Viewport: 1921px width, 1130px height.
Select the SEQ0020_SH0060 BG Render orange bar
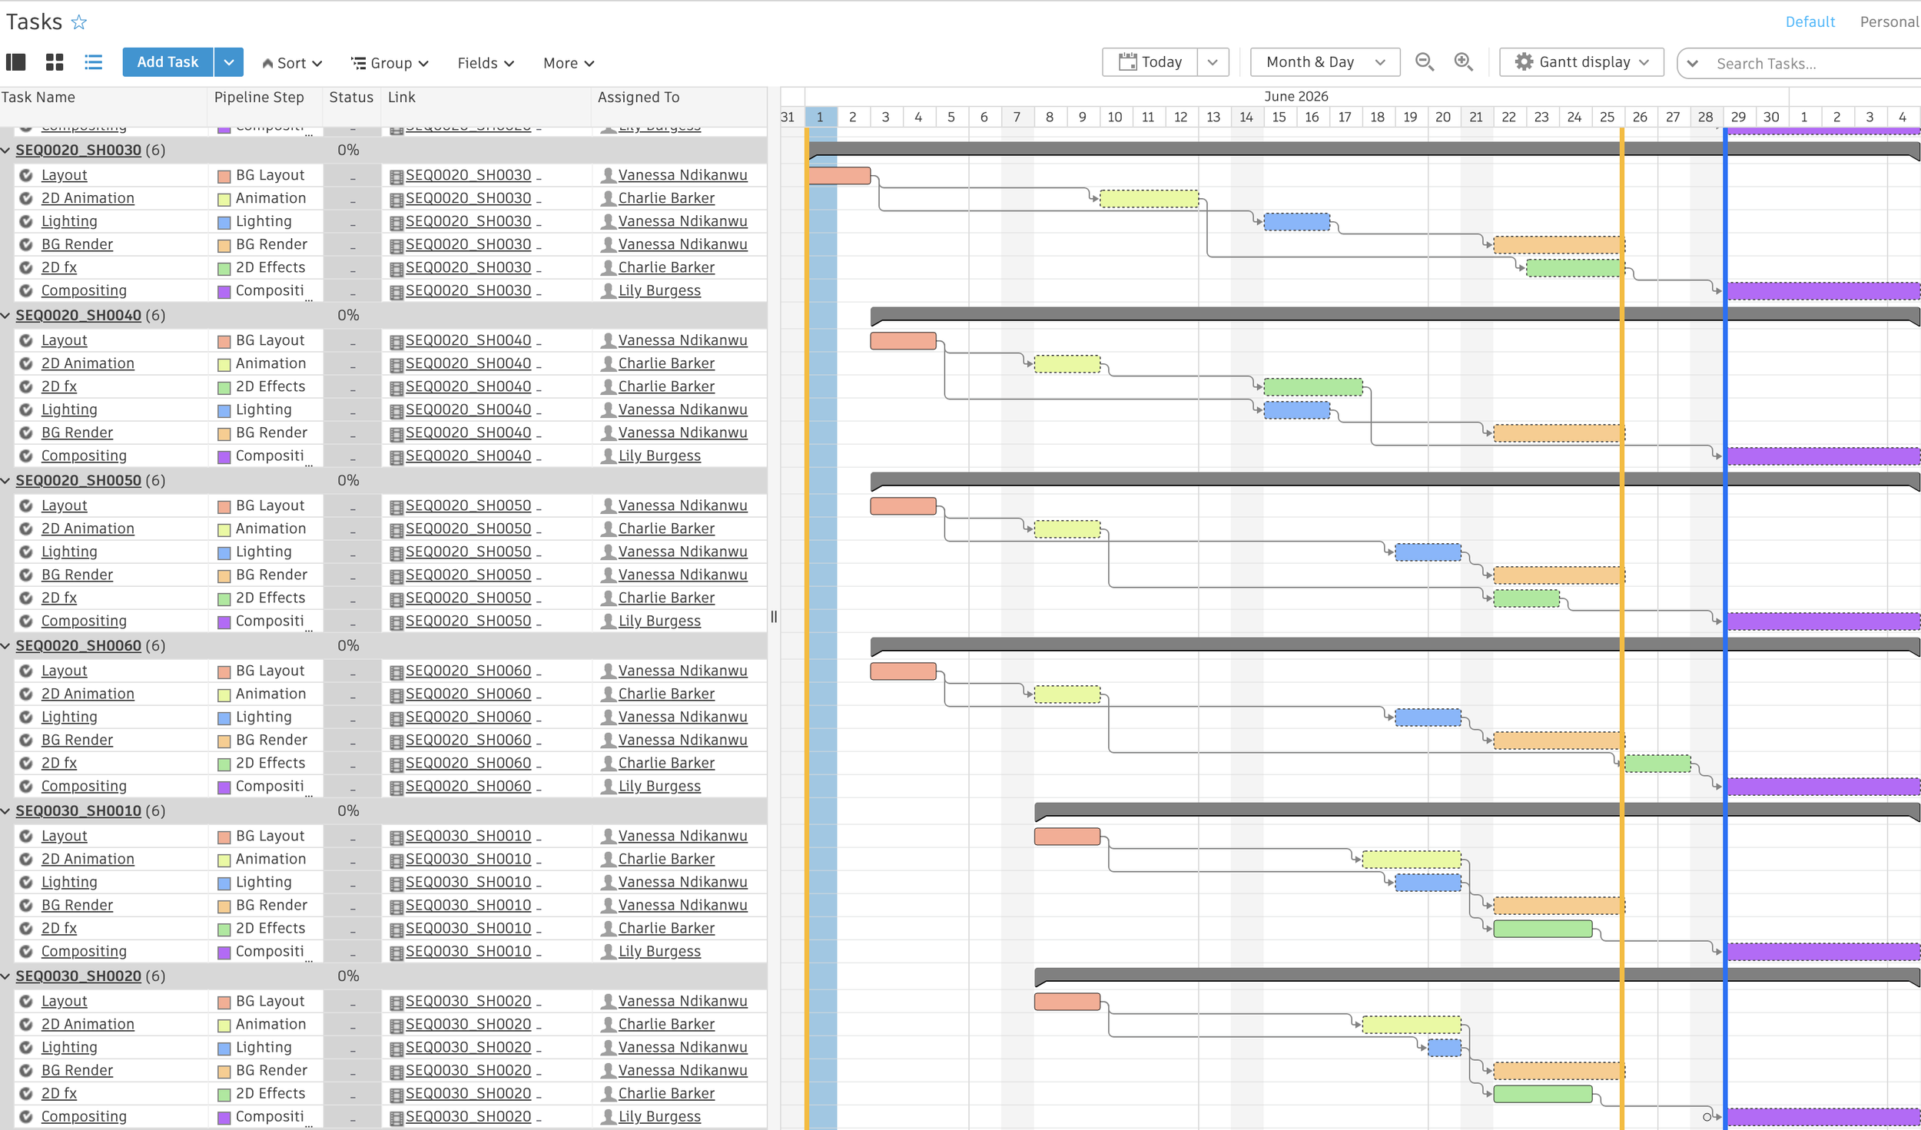point(1558,741)
